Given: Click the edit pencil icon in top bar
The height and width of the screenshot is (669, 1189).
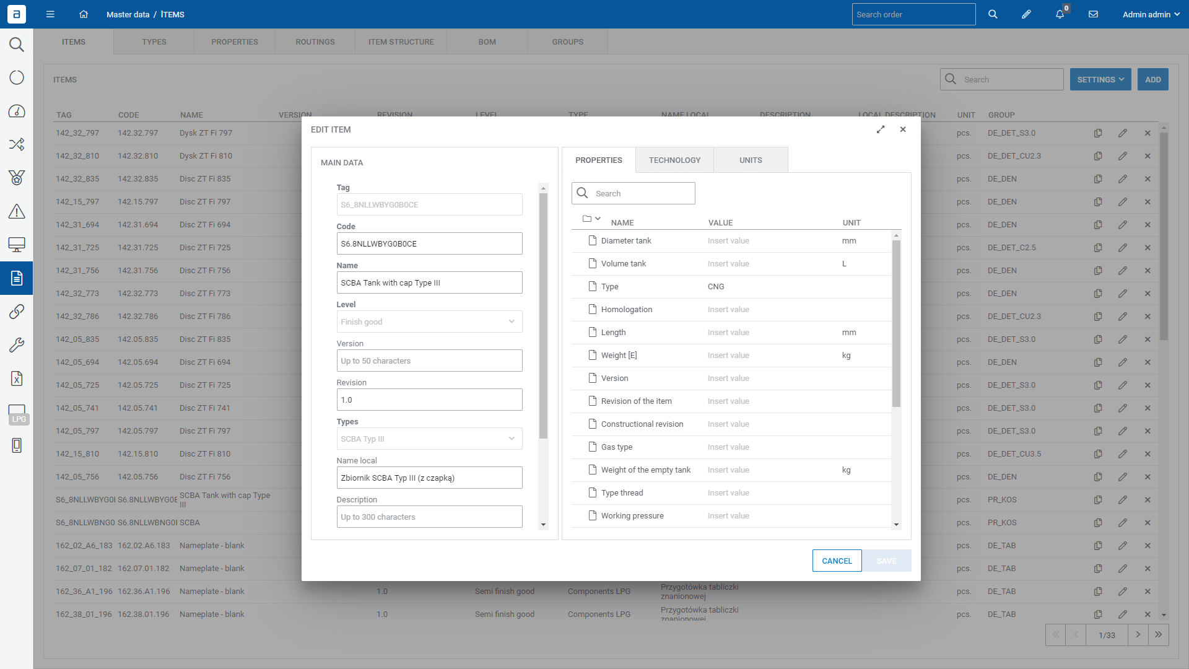Looking at the screenshot, I should pyautogui.click(x=1027, y=15).
